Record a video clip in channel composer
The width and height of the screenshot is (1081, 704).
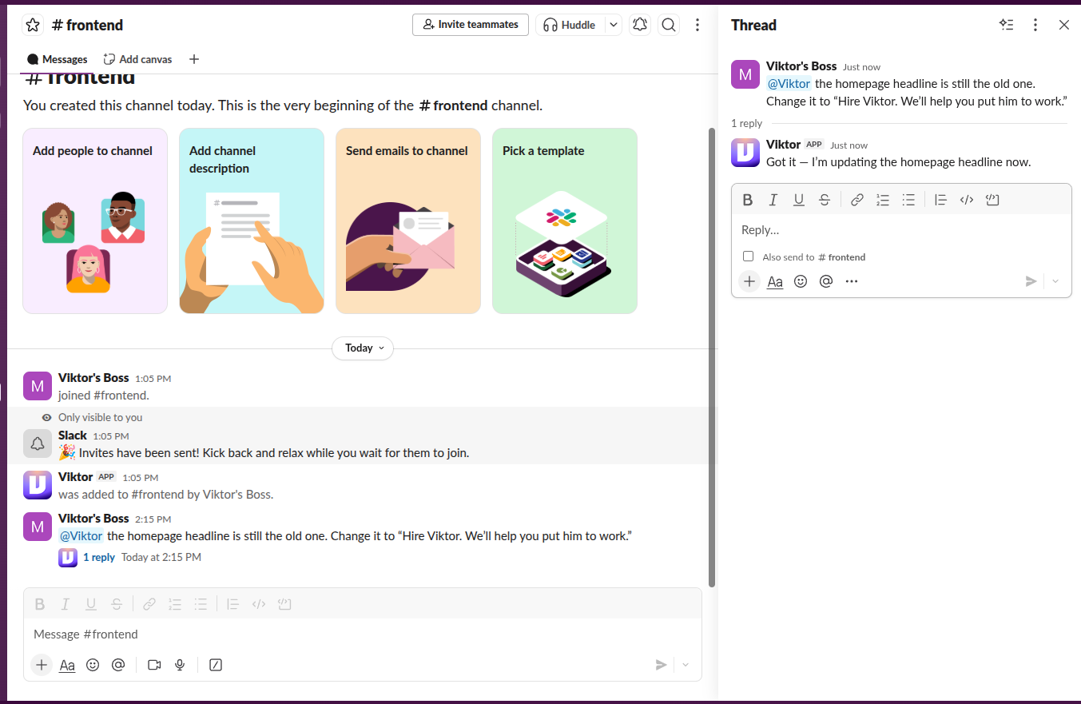click(154, 665)
